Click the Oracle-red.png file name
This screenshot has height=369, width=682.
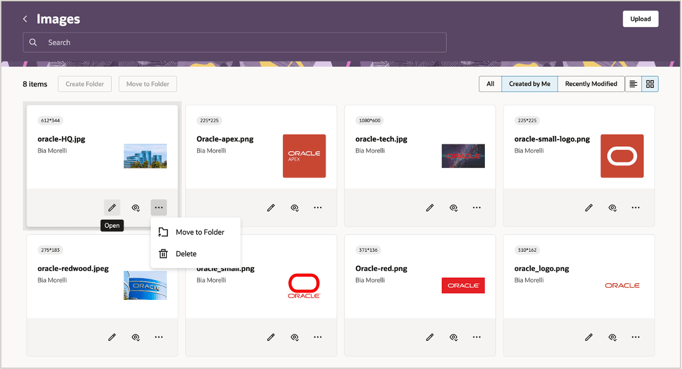pyautogui.click(x=381, y=268)
